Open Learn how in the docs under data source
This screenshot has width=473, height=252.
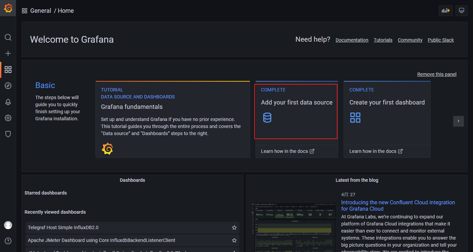click(288, 151)
